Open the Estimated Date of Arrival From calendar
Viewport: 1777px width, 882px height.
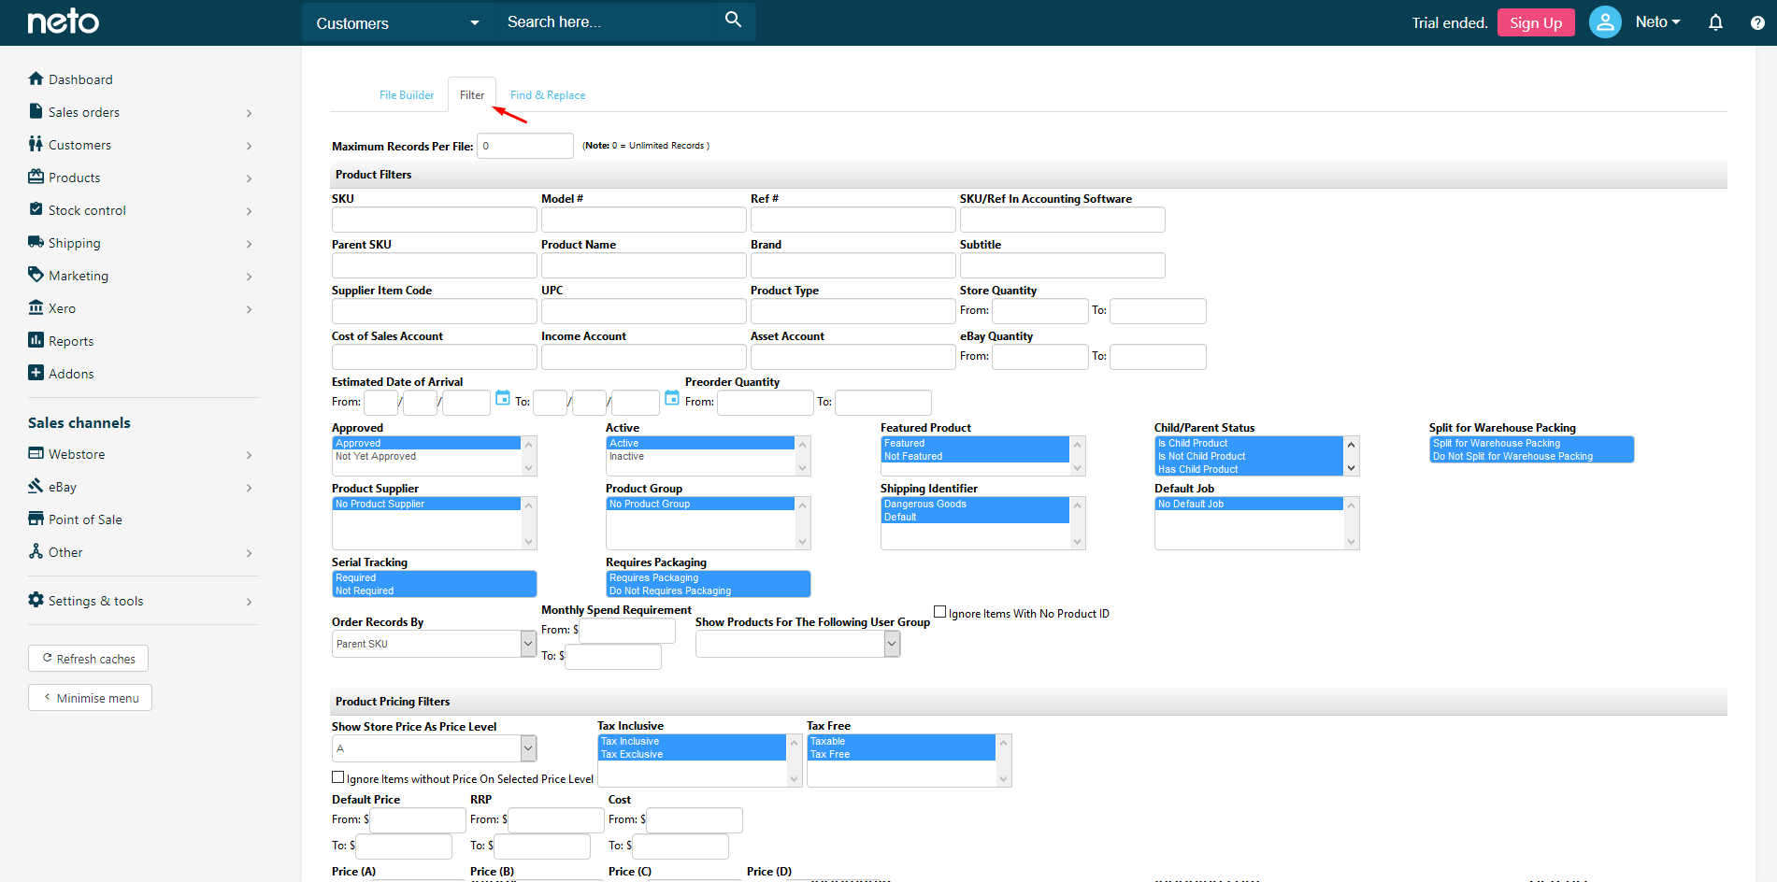pos(503,398)
